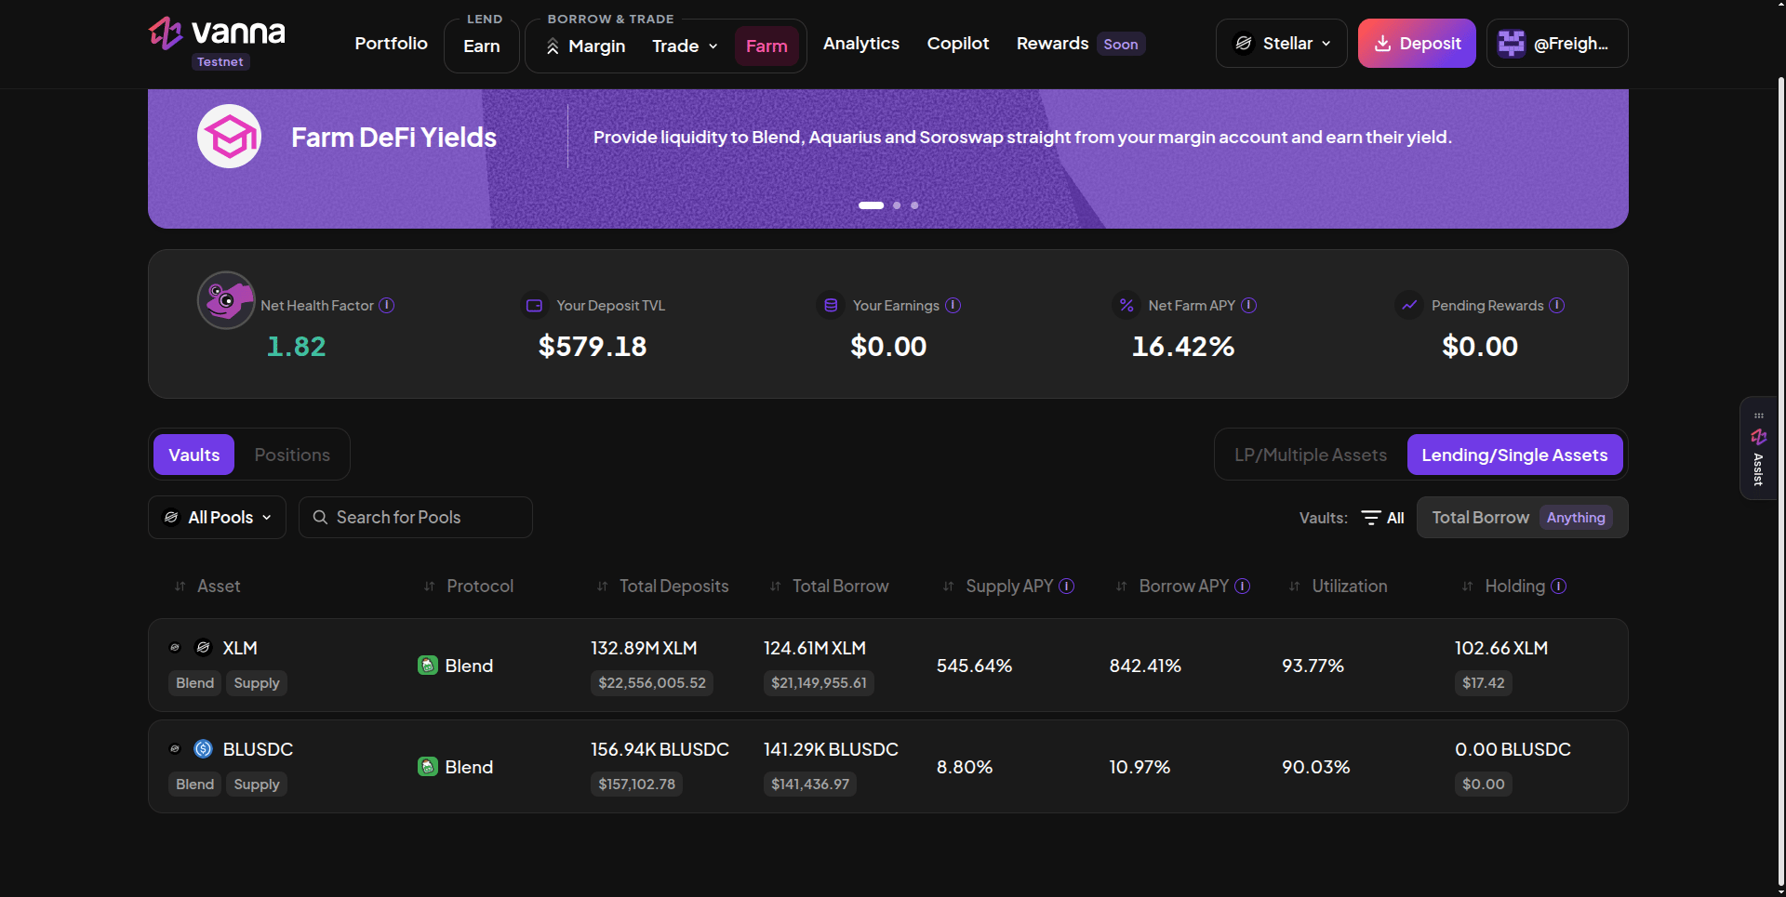Click the Rewards Soon link
This screenshot has height=897, width=1786.
(1080, 44)
